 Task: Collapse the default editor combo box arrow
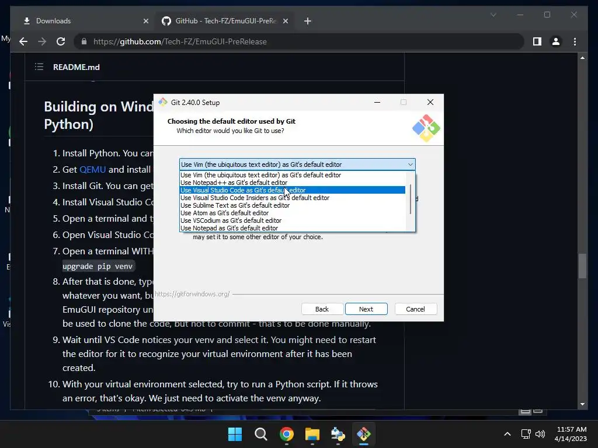[411, 164]
